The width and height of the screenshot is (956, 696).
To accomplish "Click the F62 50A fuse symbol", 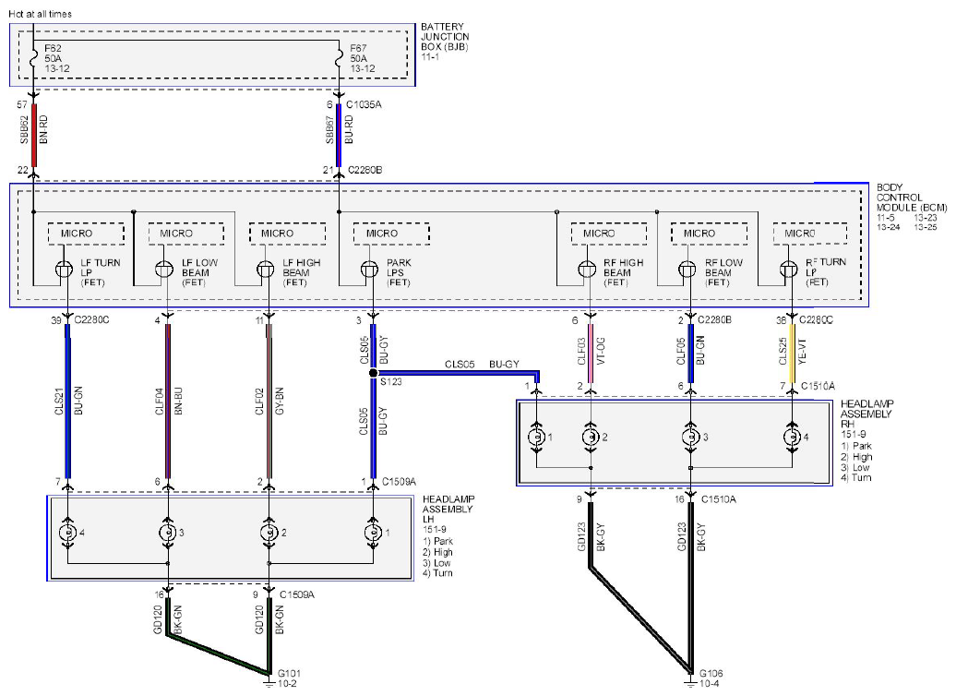I will coord(33,58).
